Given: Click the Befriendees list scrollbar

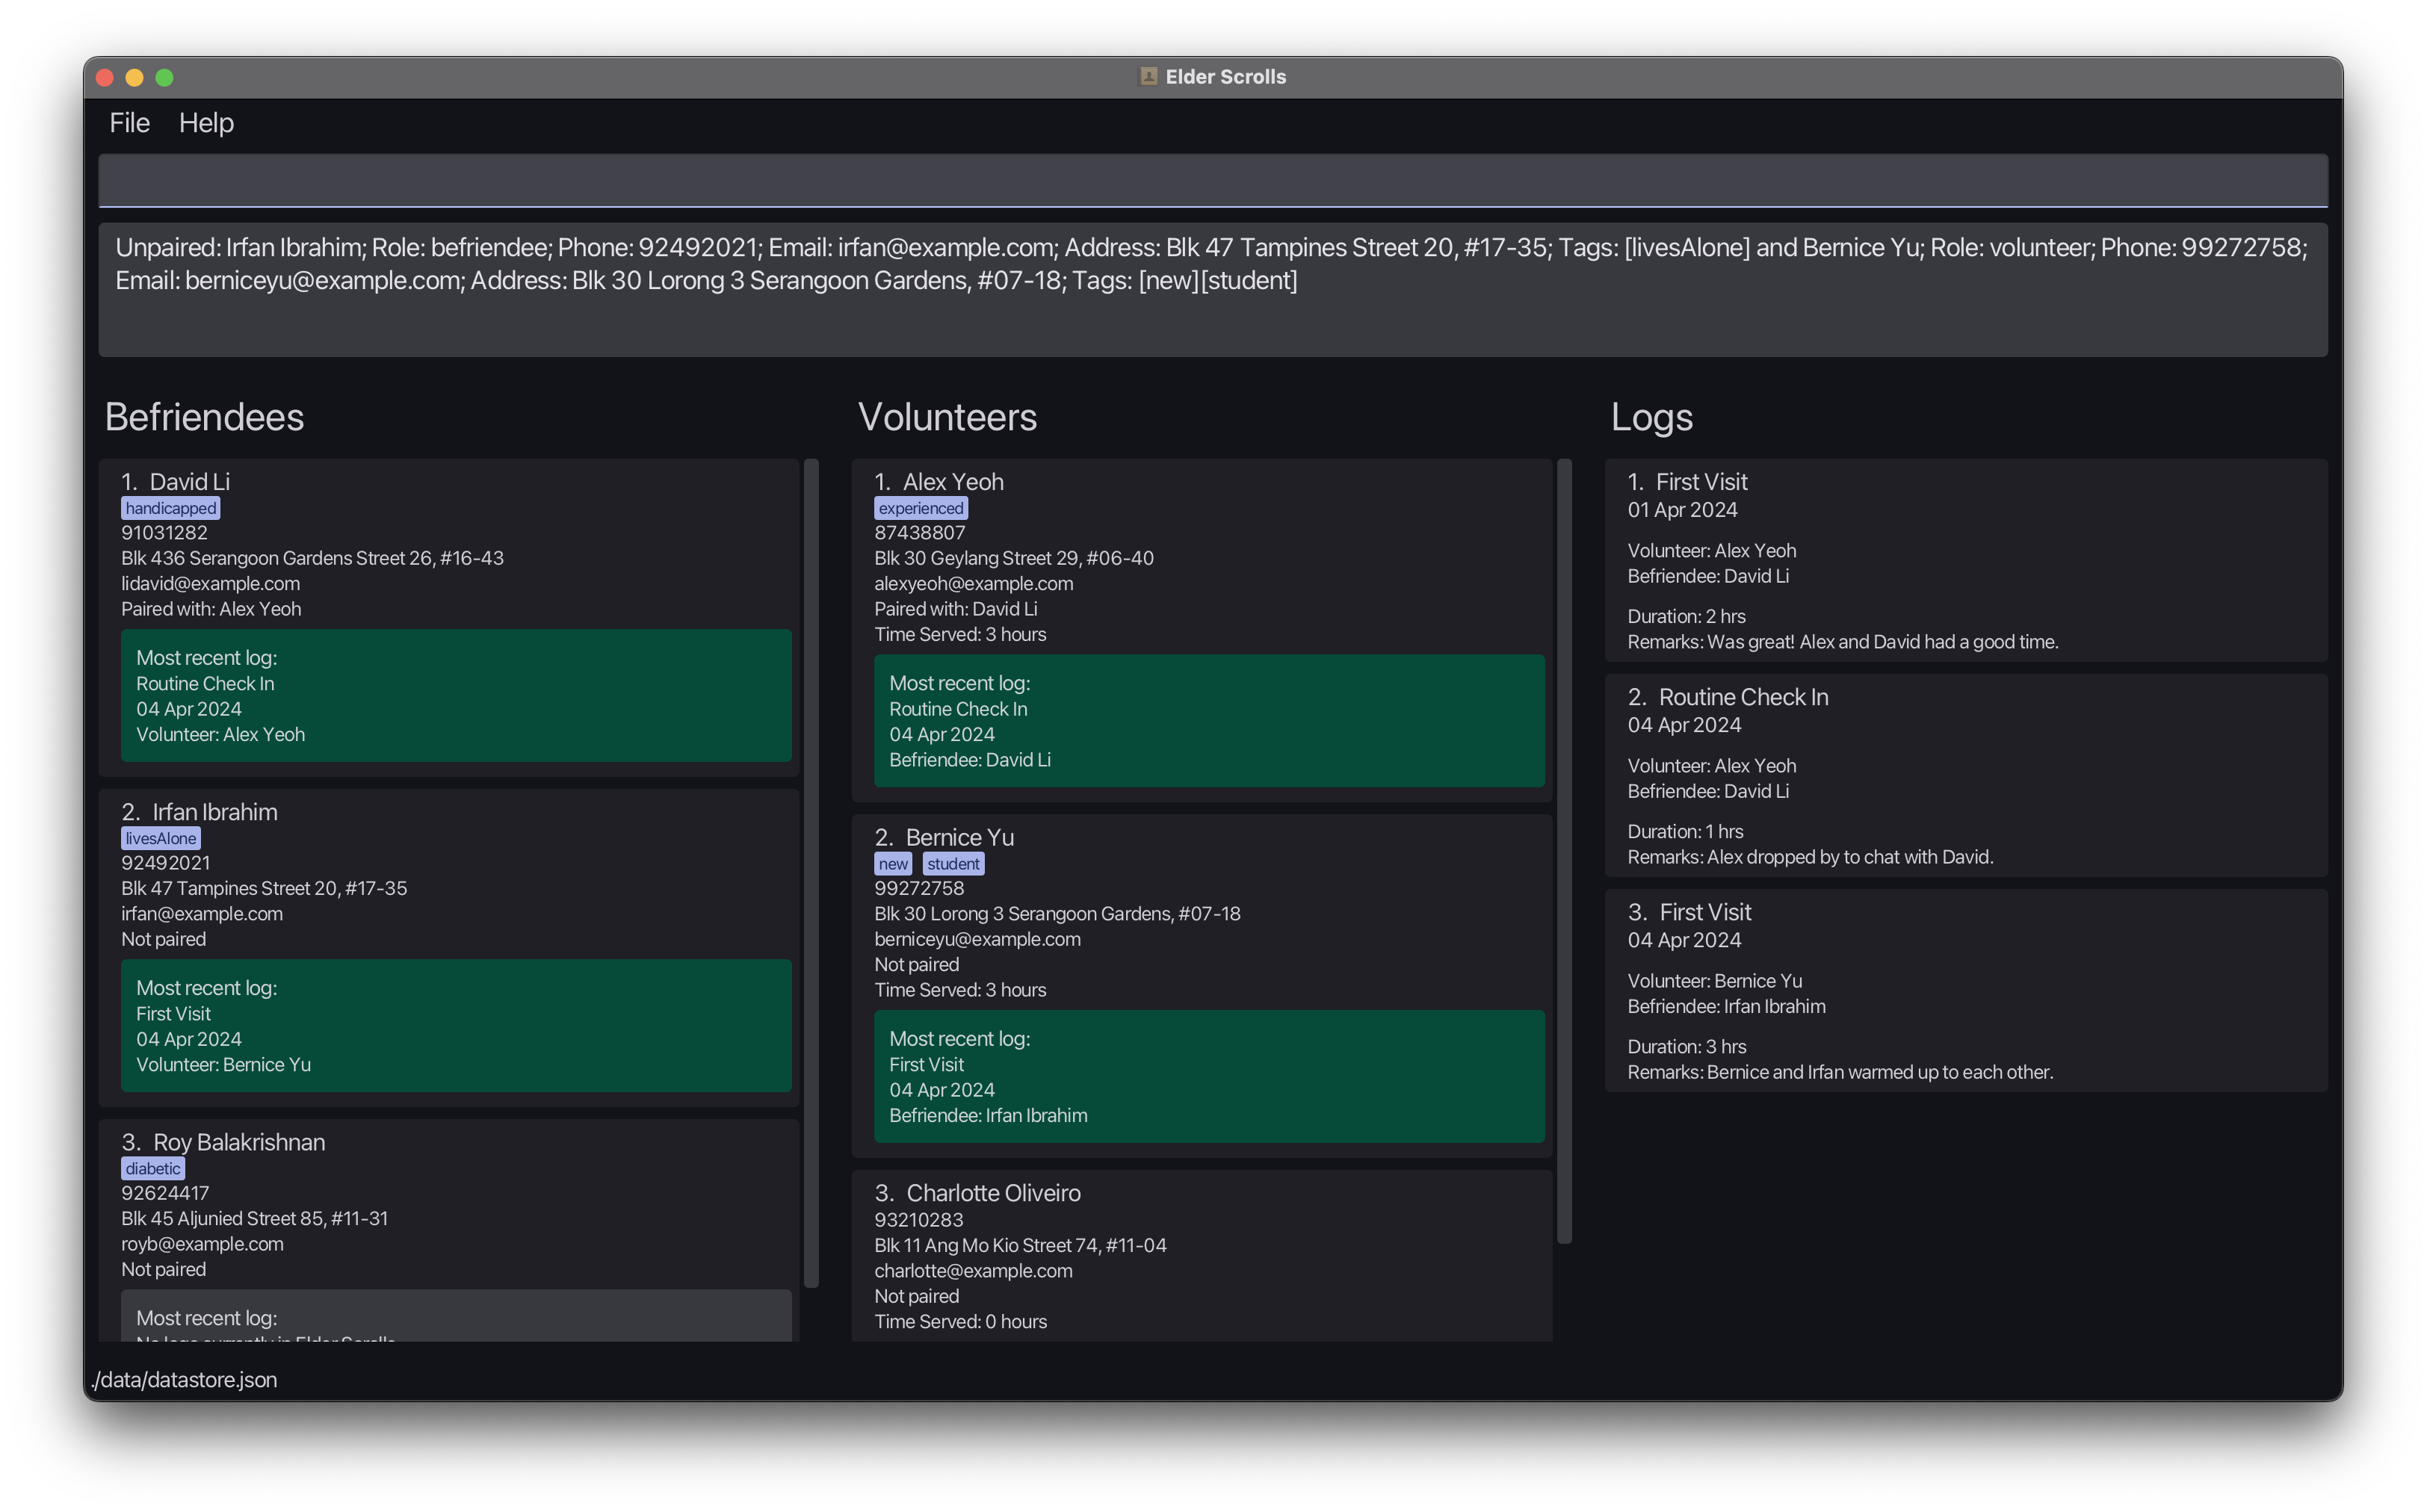Looking at the screenshot, I should 811,873.
